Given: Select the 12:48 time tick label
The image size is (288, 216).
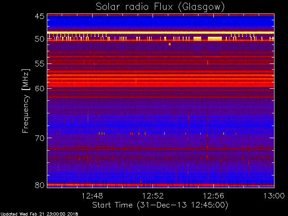Looking at the screenshot, I should coord(93,196).
